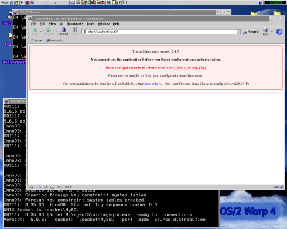Open the Go menu
The image size is (287, 229).
coord(61,24)
